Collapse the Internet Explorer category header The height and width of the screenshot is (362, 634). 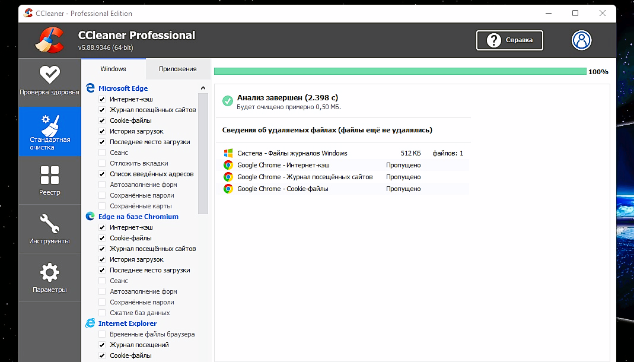coord(128,323)
